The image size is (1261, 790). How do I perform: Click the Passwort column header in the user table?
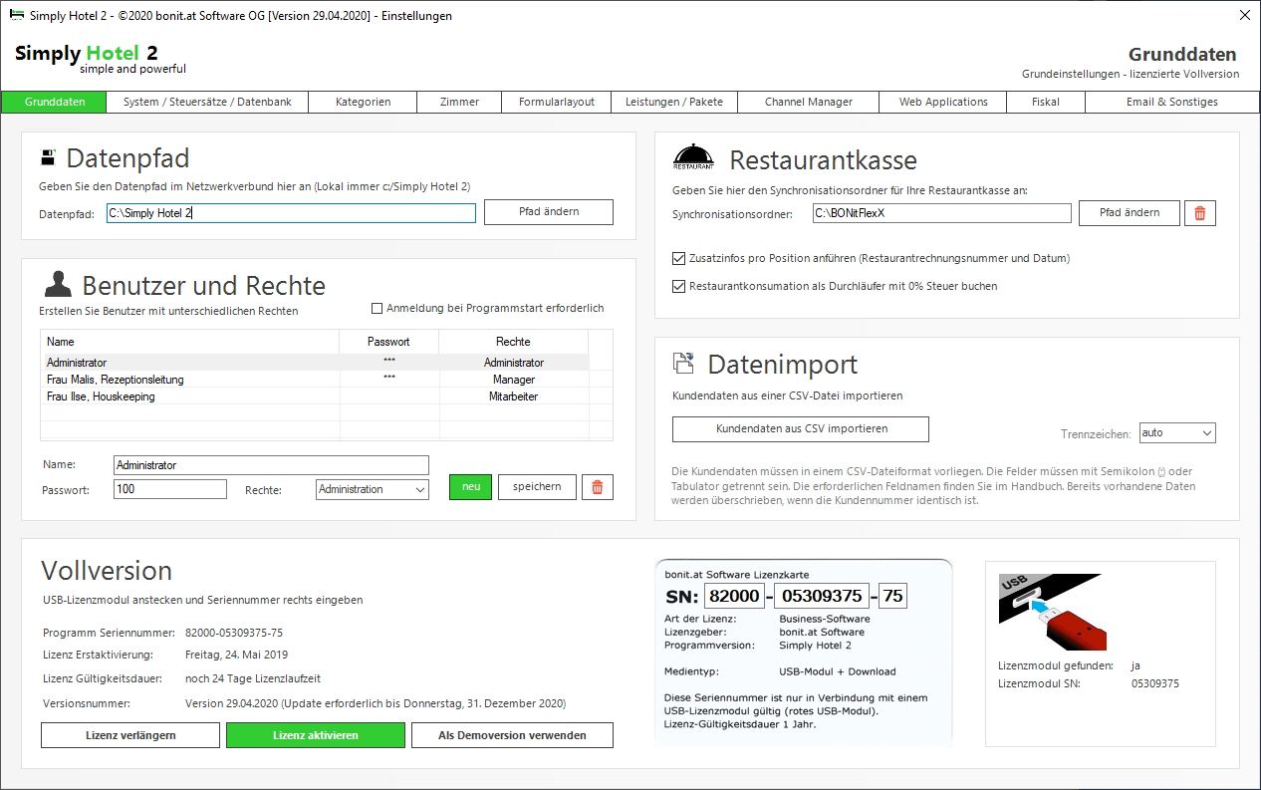pos(389,342)
